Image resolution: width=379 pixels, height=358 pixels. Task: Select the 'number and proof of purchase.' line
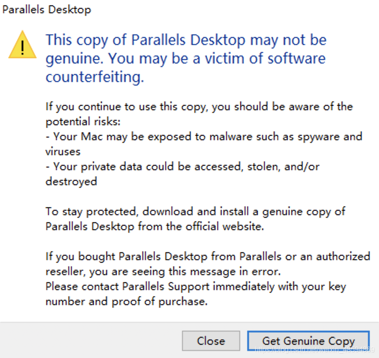[126, 302]
